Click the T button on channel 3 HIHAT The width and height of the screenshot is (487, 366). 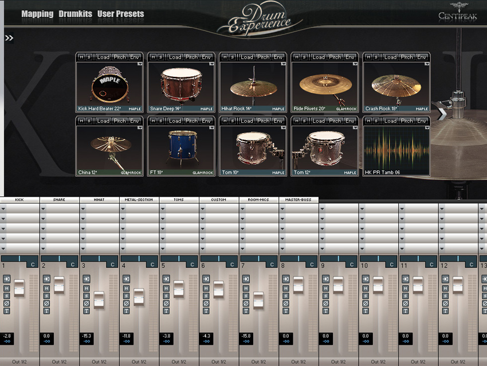point(87,311)
